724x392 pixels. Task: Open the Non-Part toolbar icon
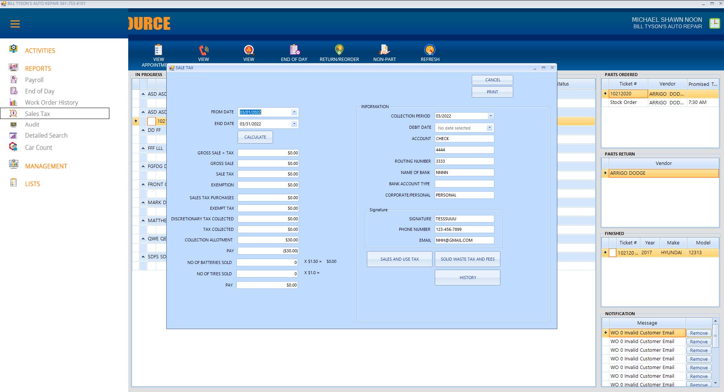point(384,50)
